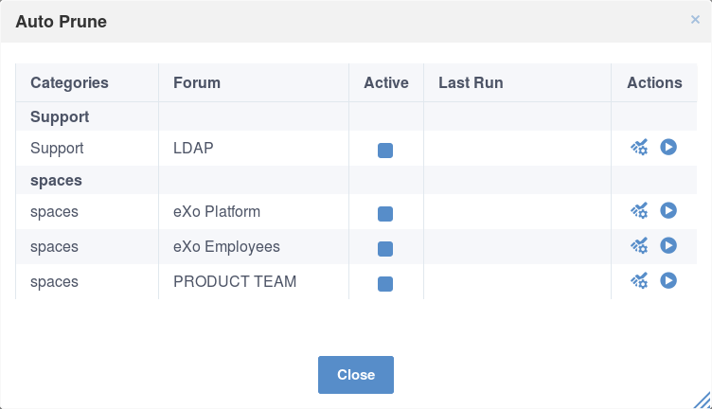Select the Support category row
This screenshot has height=409, width=712.
point(356,116)
